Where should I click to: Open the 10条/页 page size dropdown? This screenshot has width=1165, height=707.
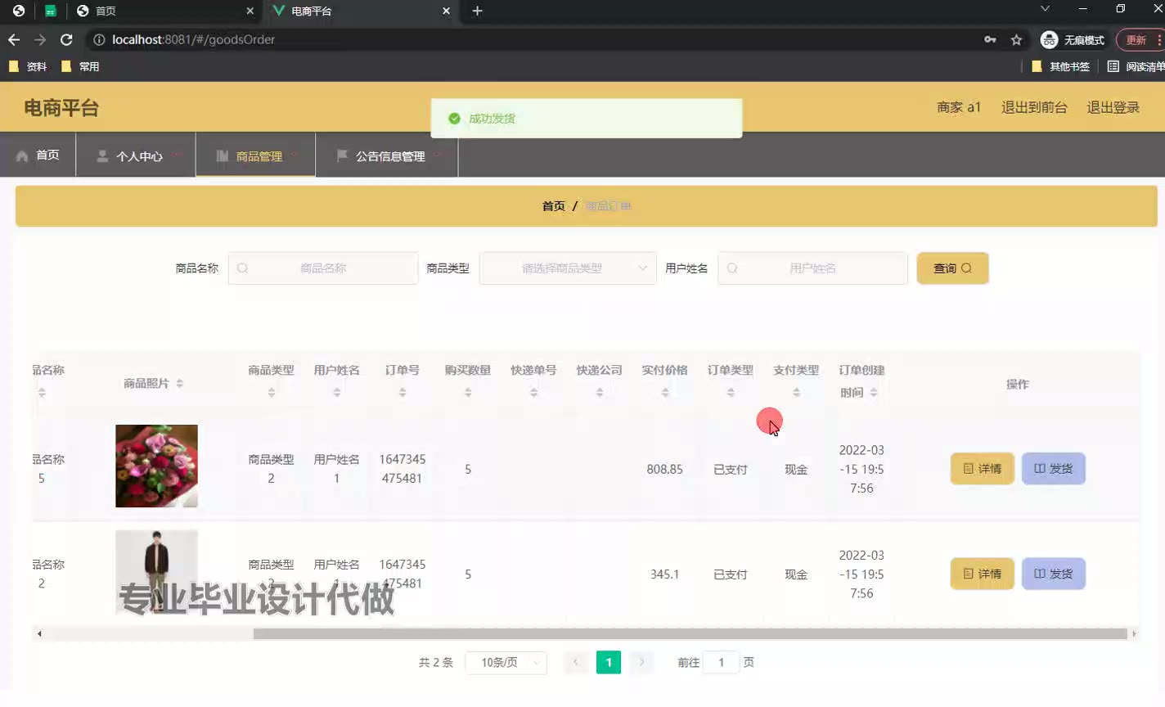coord(506,663)
